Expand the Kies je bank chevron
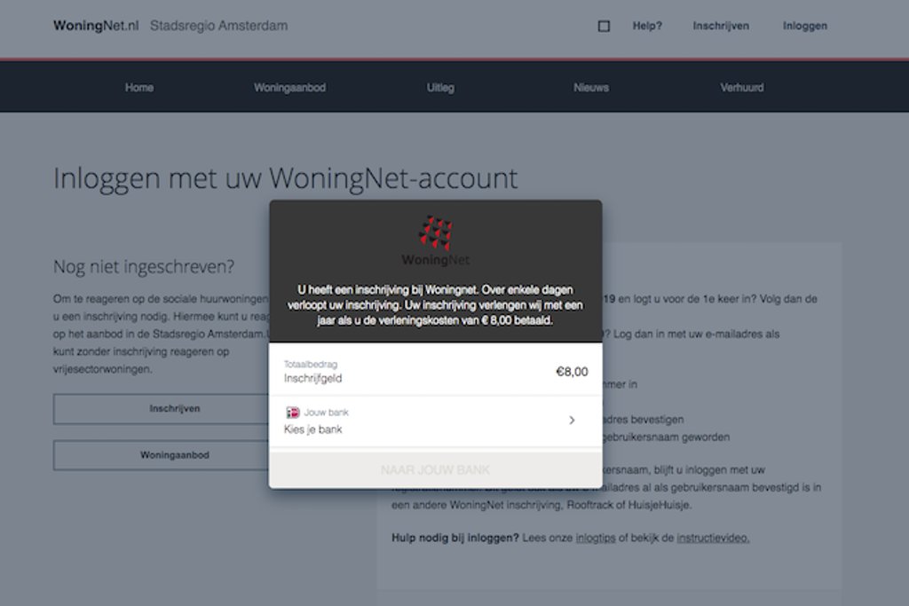The height and width of the screenshot is (606, 909). click(x=572, y=420)
